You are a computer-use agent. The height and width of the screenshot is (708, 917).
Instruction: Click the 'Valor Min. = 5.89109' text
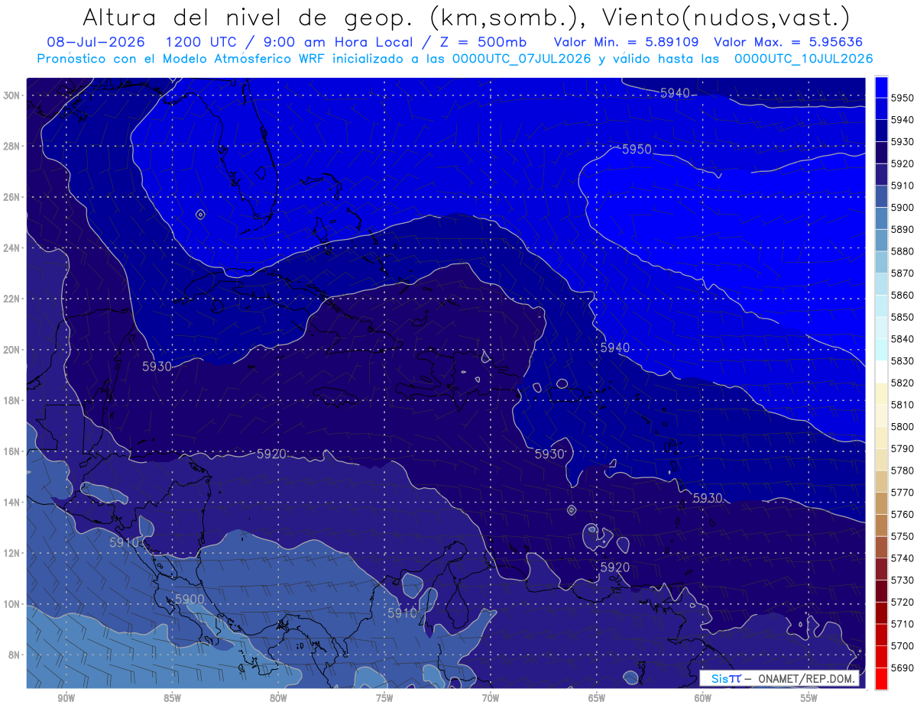click(x=627, y=42)
